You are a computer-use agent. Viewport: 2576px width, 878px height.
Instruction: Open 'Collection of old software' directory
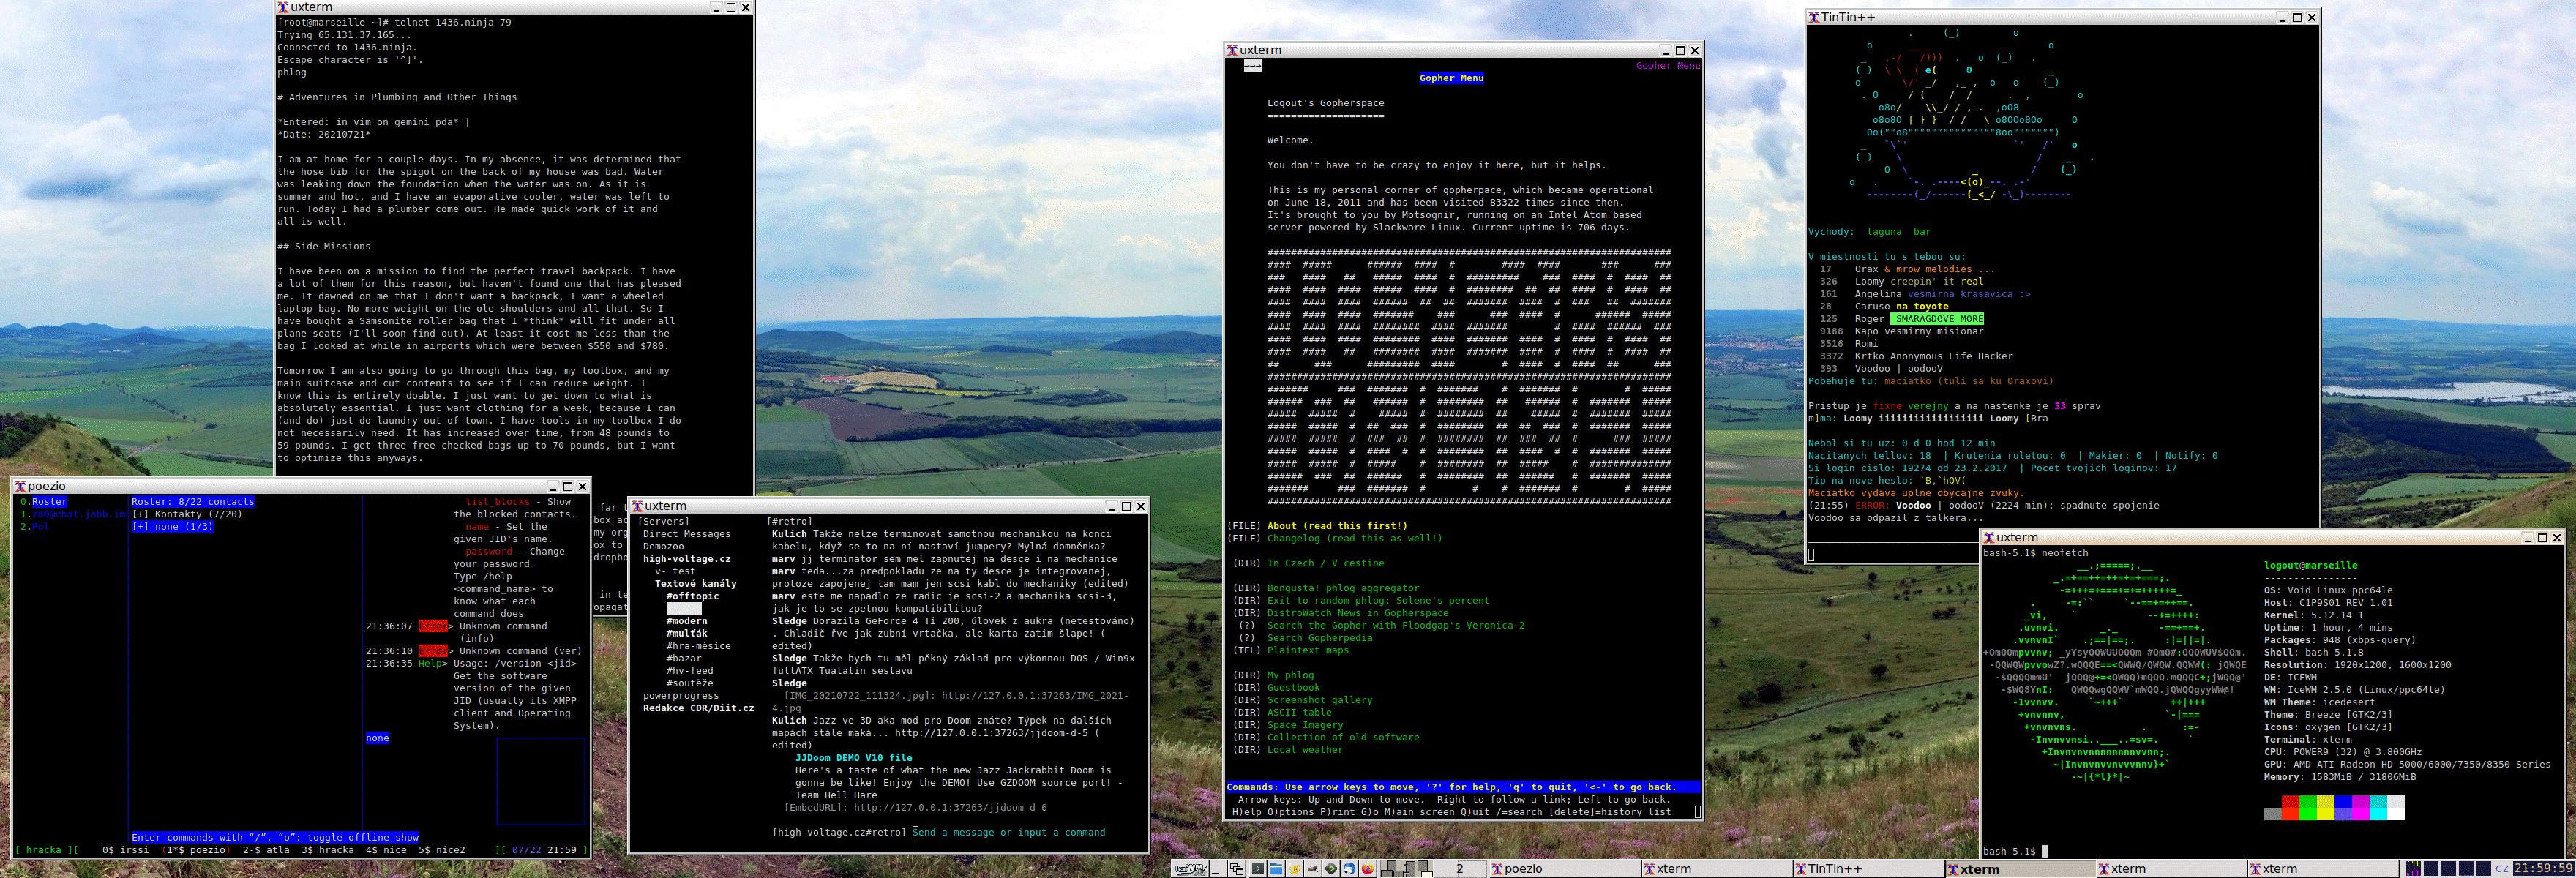point(1343,737)
